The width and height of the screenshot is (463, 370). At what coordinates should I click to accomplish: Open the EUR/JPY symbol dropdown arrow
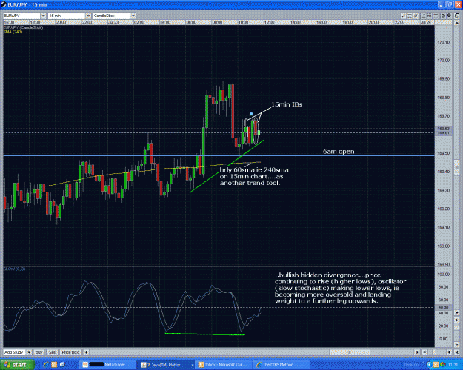(x=44, y=16)
